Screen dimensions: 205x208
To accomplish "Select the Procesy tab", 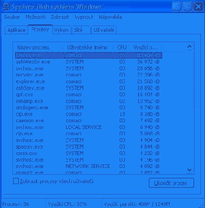I will (40, 29).
